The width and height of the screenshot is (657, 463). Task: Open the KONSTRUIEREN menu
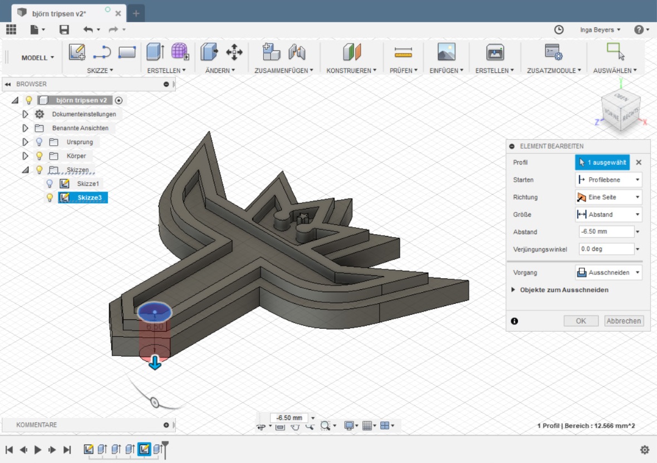(x=351, y=71)
